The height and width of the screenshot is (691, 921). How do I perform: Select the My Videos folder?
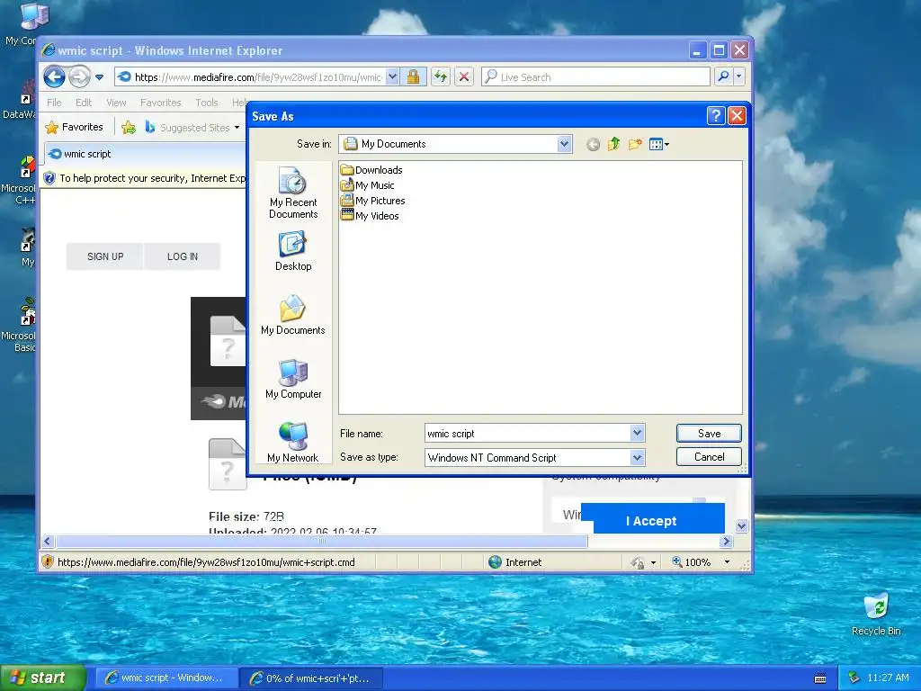[370, 216]
